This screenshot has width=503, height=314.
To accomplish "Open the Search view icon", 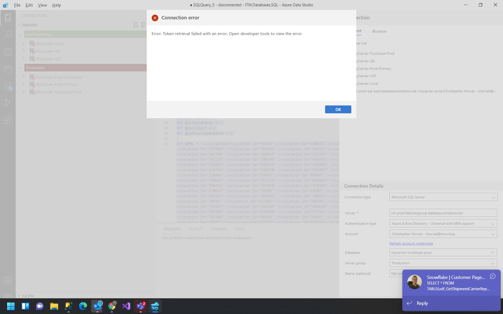I will 8,35.
